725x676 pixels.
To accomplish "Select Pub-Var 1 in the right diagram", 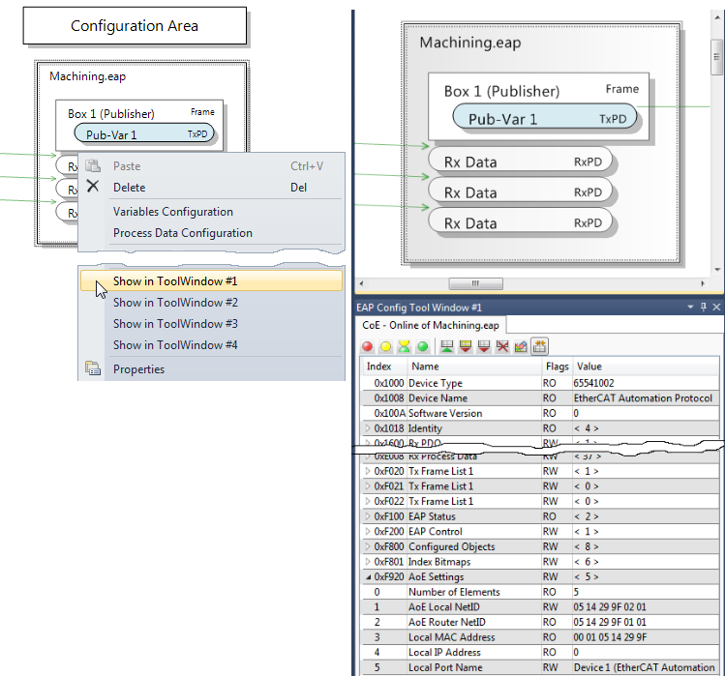I will [x=544, y=118].
